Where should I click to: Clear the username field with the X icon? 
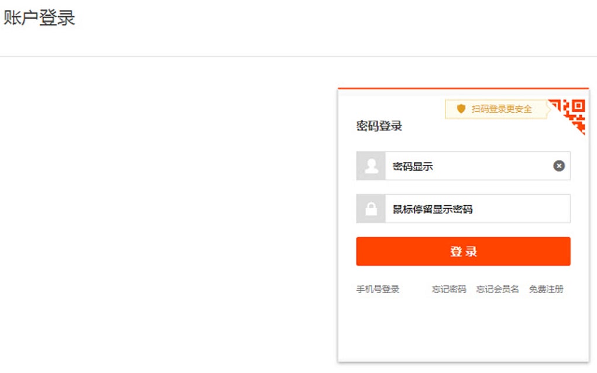[559, 166]
